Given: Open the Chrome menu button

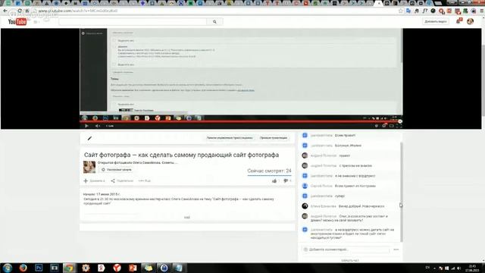Looking at the screenshot, I should tap(482, 11).
